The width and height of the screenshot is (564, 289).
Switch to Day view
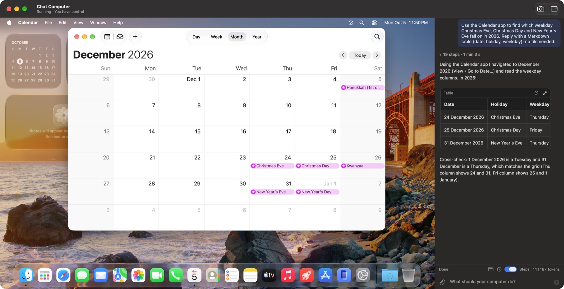196,37
